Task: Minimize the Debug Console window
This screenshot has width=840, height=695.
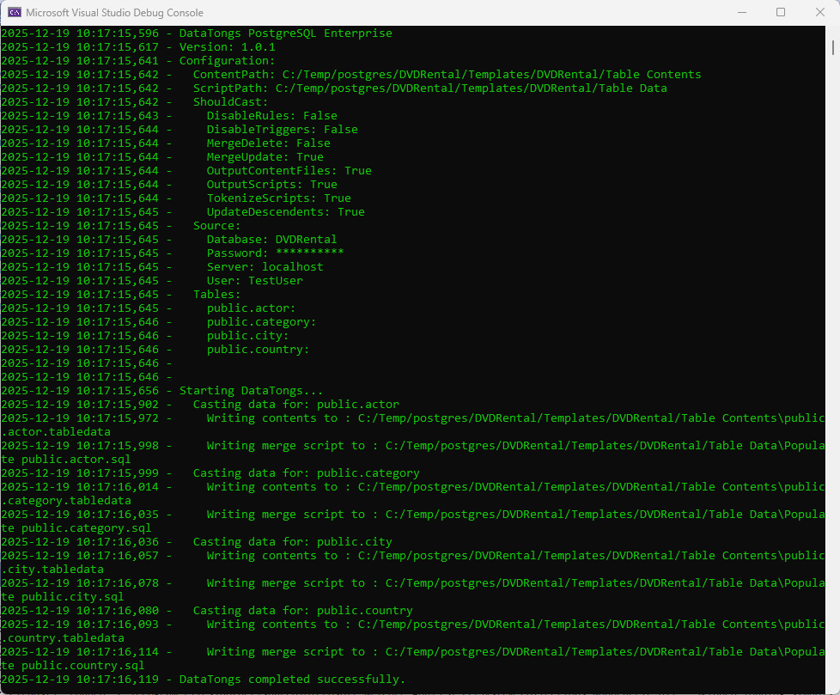Action: 742,12
